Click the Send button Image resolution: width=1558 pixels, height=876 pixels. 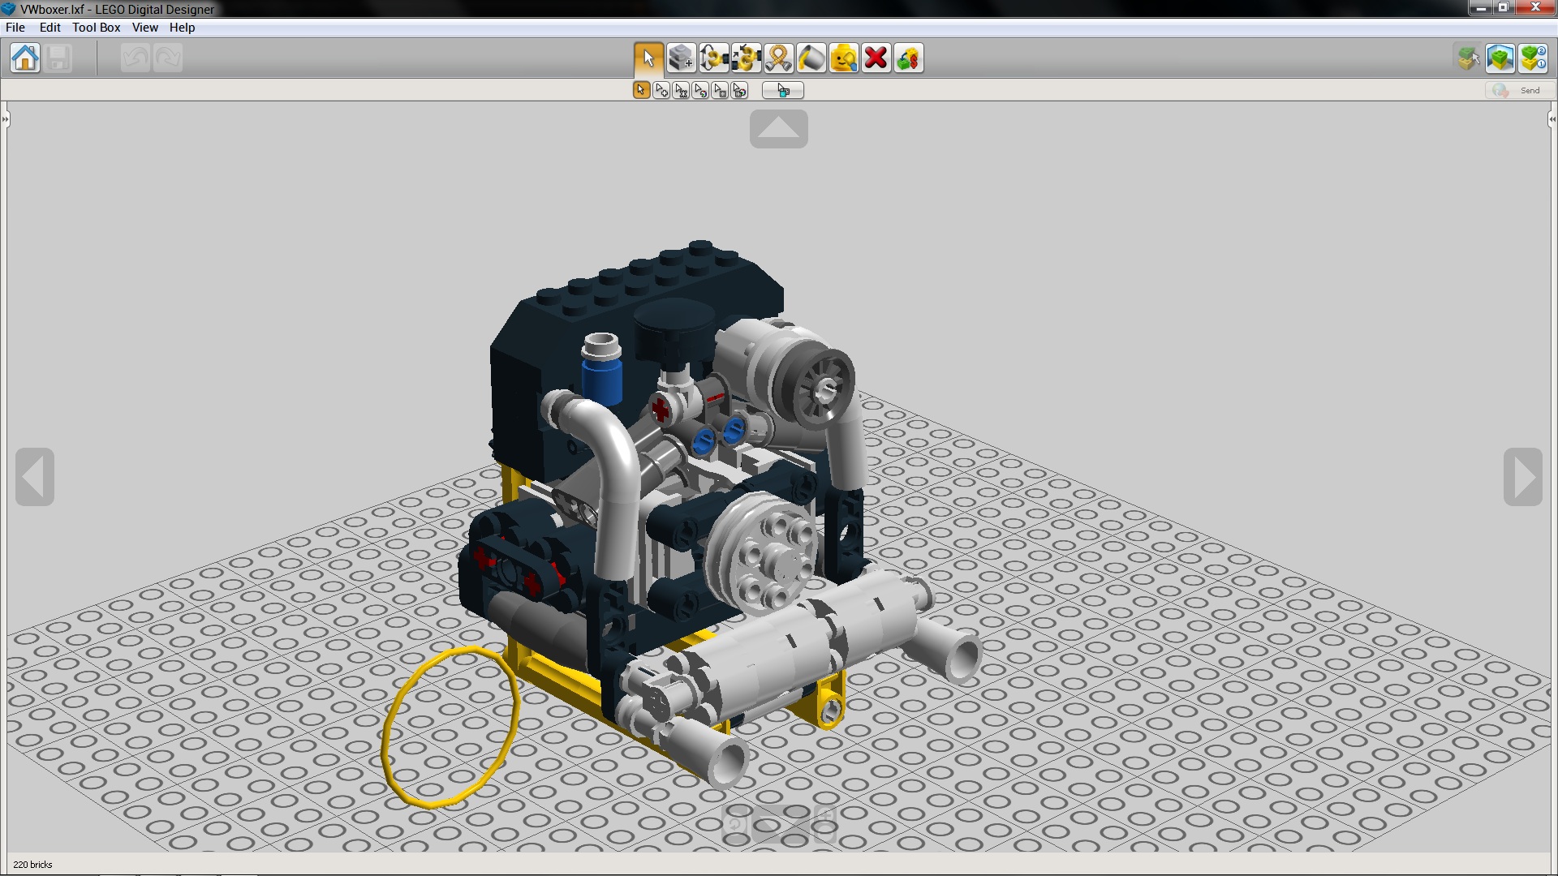(x=1519, y=90)
